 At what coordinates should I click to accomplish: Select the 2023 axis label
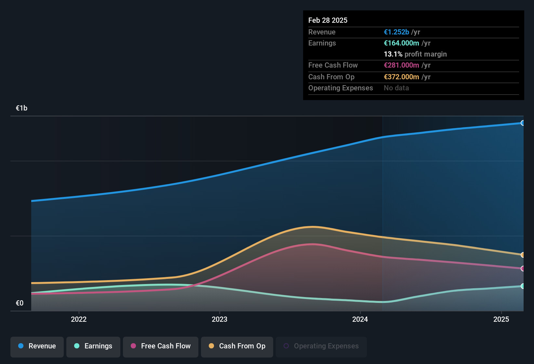[x=220, y=319]
